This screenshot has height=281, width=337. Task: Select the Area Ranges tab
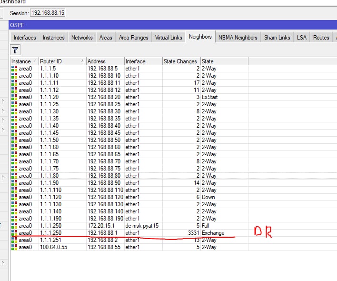point(133,38)
